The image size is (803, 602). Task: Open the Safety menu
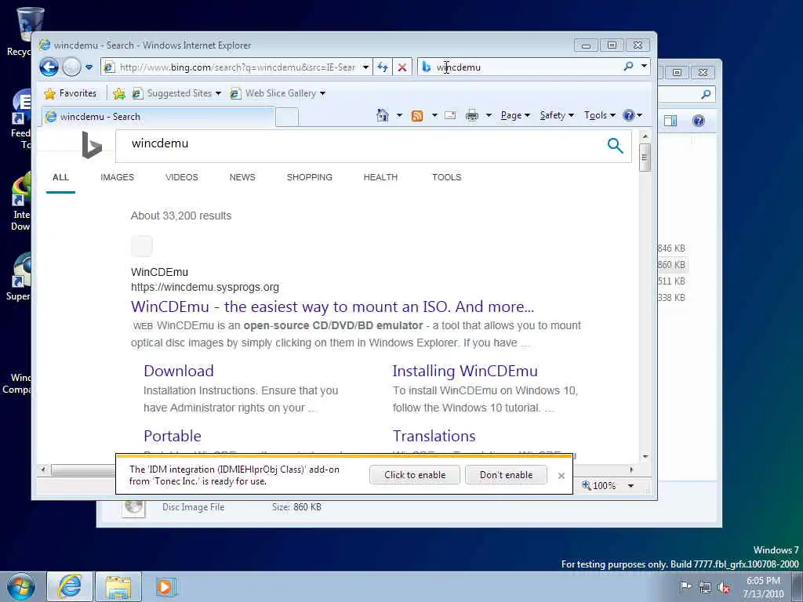(557, 115)
